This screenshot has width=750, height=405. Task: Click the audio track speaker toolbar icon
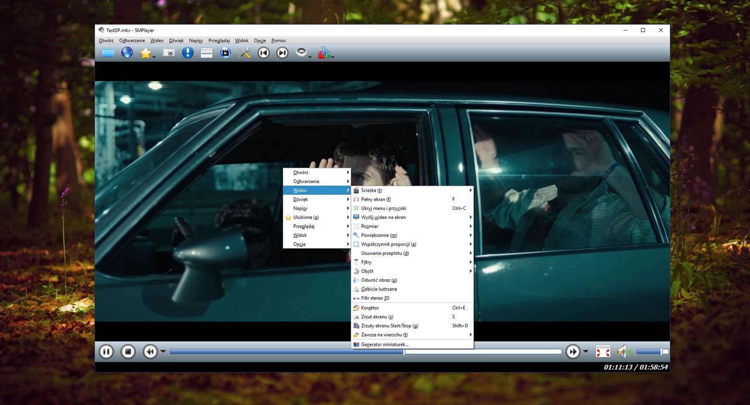pyautogui.click(x=301, y=53)
